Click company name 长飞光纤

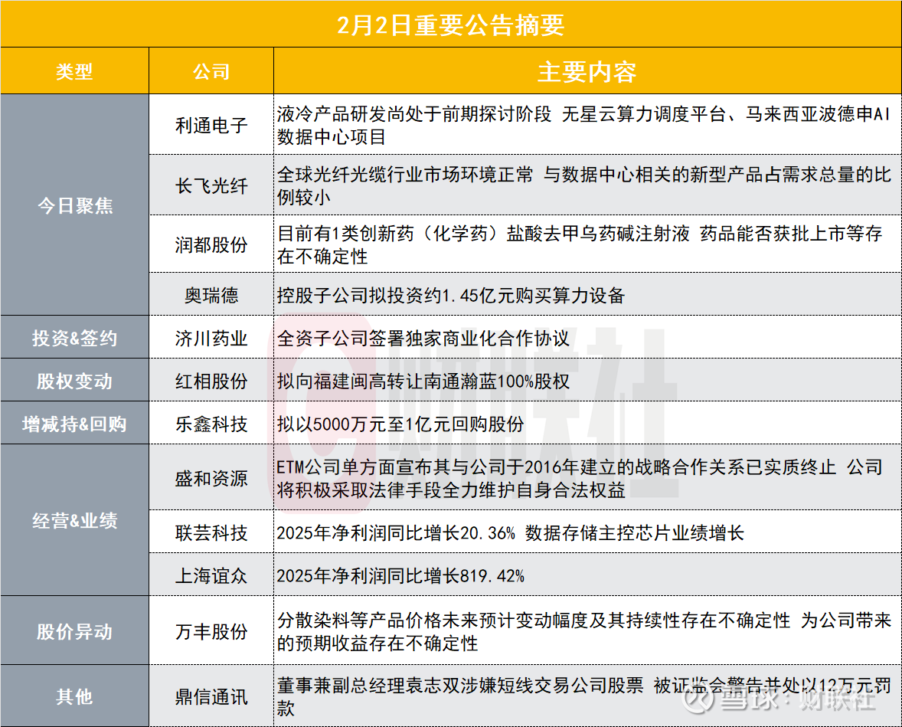(211, 185)
